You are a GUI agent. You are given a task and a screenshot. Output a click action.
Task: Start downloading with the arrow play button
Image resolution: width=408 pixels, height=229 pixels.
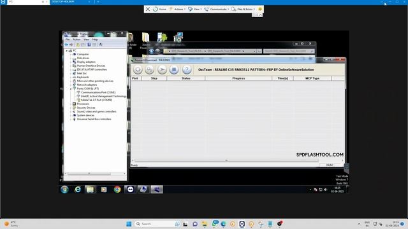(x=162, y=69)
